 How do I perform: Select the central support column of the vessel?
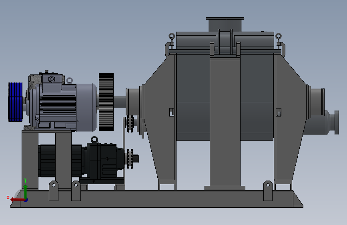[x=225, y=122]
